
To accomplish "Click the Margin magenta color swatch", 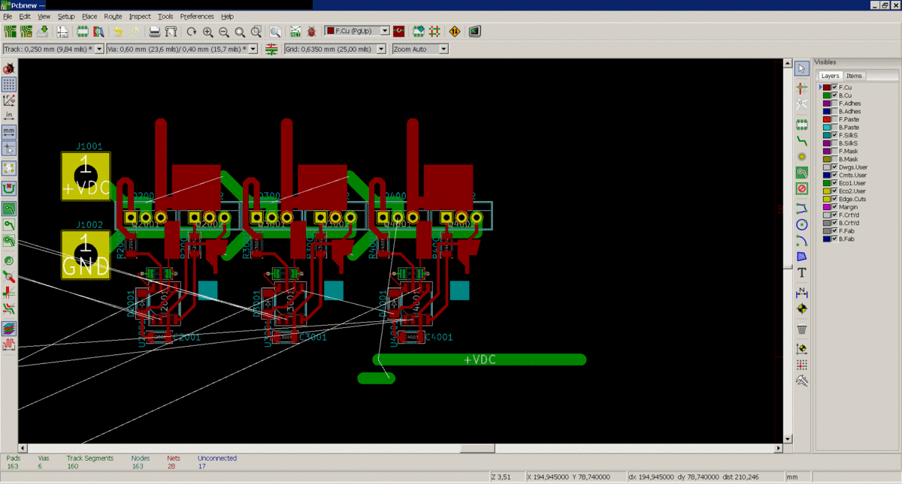I will (827, 207).
